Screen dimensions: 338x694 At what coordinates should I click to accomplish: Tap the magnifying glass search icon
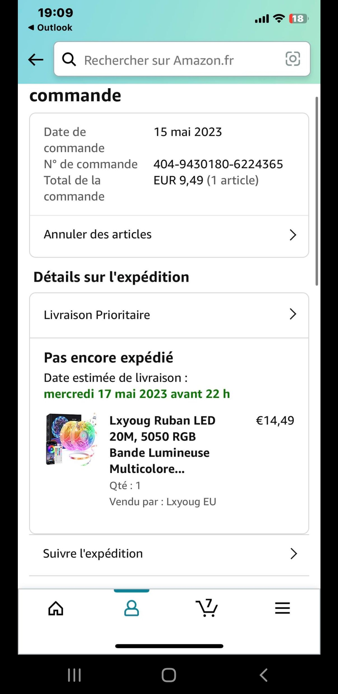coord(69,59)
